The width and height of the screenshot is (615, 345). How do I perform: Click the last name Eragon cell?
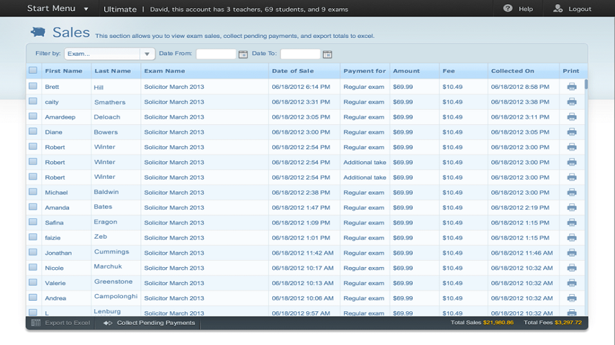click(x=105, y=221)
